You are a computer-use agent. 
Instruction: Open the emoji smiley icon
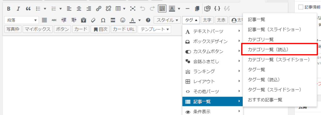(x=123, y=20)
